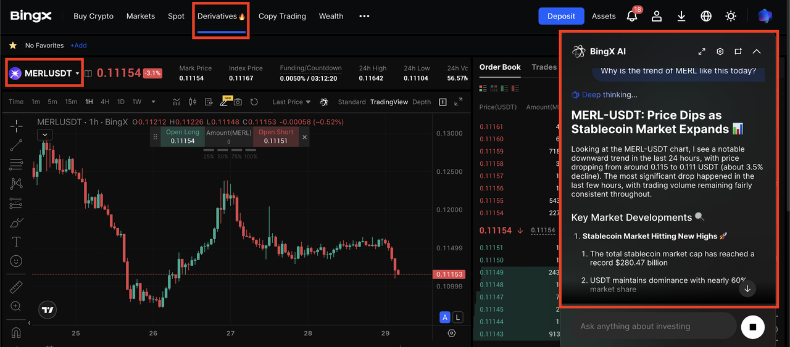Open the Indicators chart icon
The width and height of the screenshot is (790, 347).
tap(177, 102)
